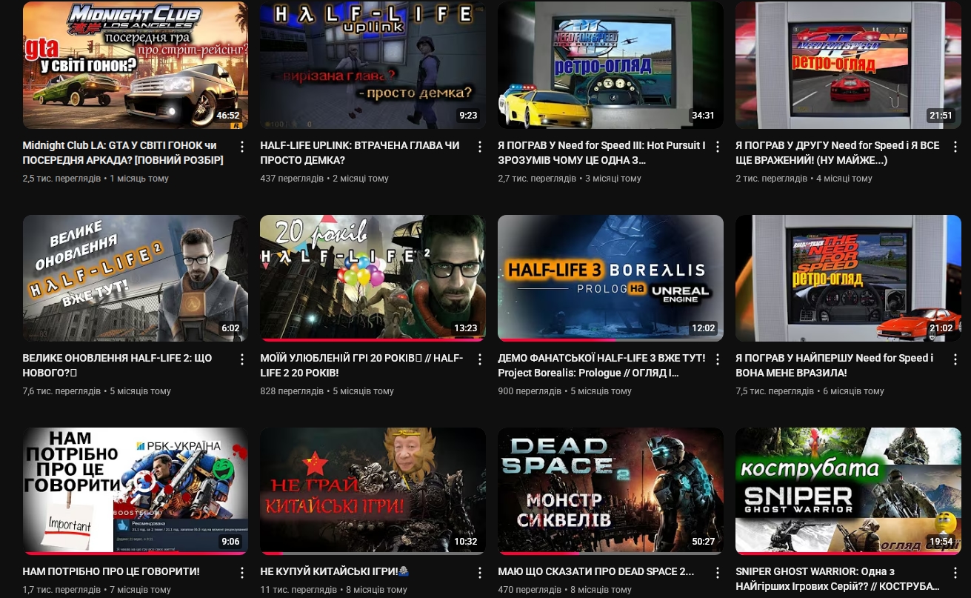Open the 34:31 Need for Speed III thumbnail

click(611, 65)
